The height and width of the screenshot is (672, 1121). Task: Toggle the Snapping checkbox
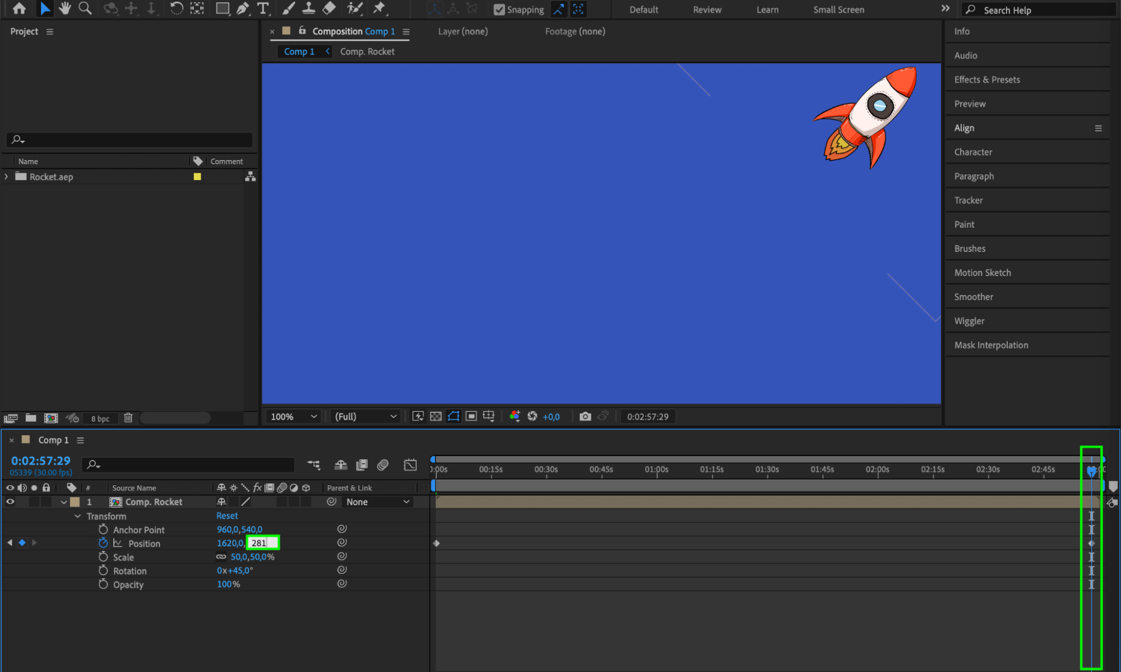(499, 10)
